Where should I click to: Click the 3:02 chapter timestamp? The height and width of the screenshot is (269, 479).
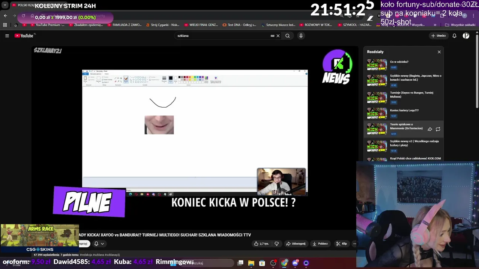tap(394, 102)
